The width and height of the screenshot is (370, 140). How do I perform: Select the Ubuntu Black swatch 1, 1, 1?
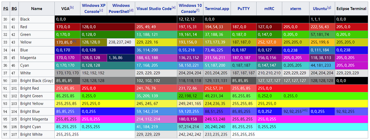pyautogui.click(x=322, y=19)
